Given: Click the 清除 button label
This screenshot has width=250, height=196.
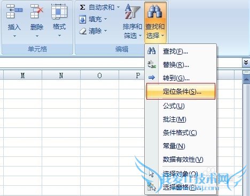Looking at the screenshot, I should (x=95, y=31).
